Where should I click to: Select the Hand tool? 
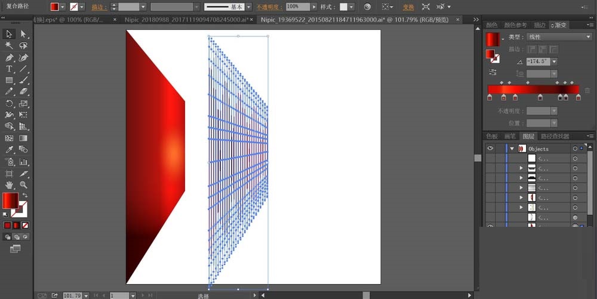[9, 185]
